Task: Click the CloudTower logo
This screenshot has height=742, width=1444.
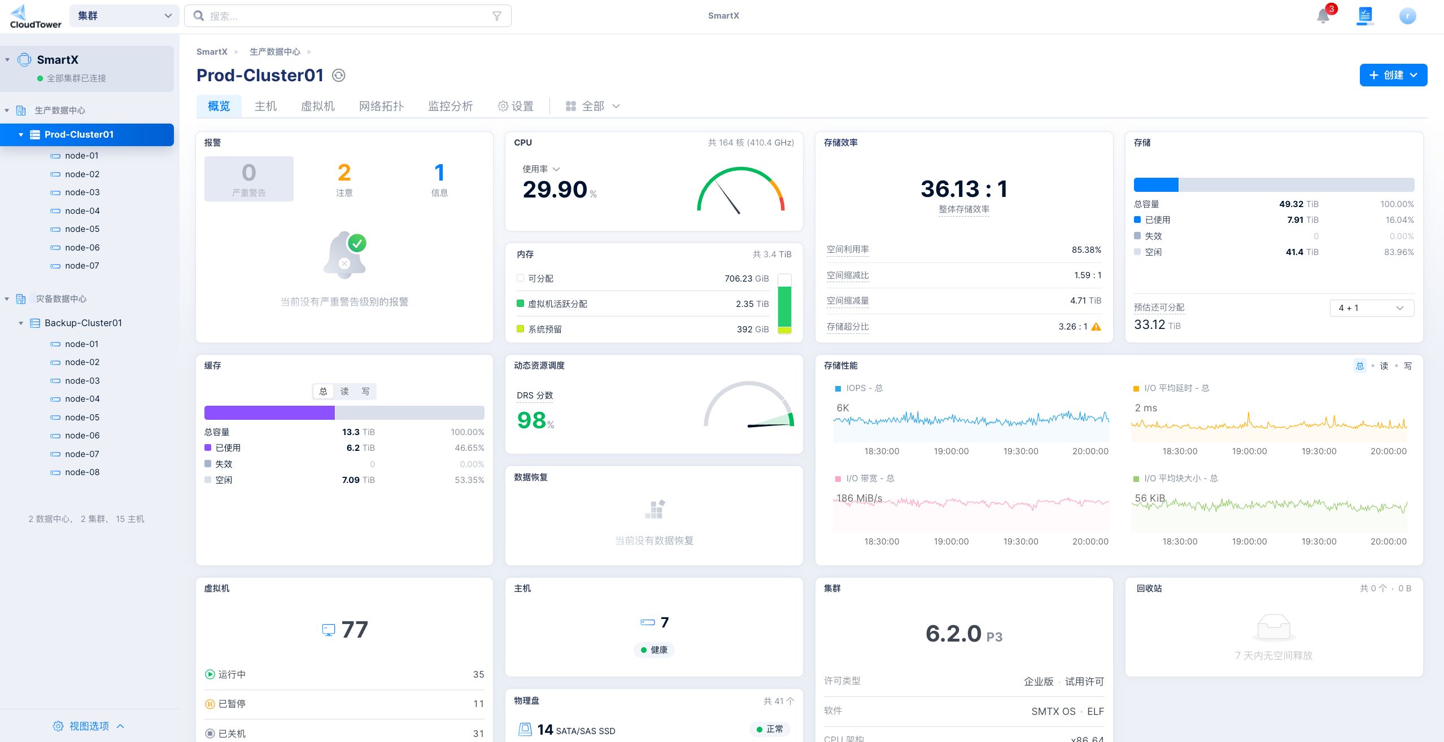Action: click(x=35, y=16)
